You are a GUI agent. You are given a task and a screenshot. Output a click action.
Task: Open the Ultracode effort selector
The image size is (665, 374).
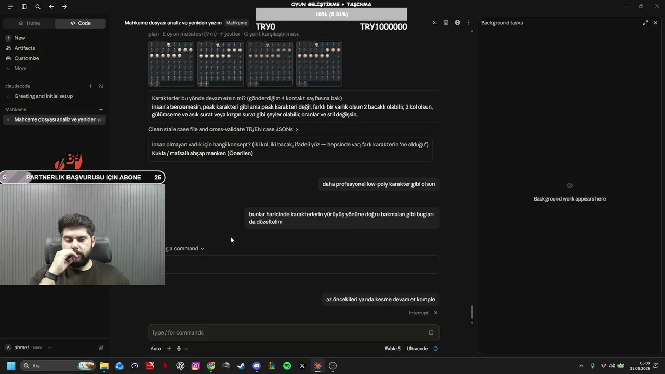point(417,349)
